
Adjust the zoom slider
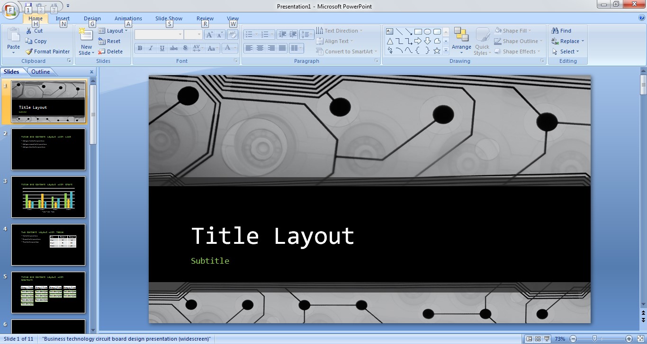[x=595, y=339]
